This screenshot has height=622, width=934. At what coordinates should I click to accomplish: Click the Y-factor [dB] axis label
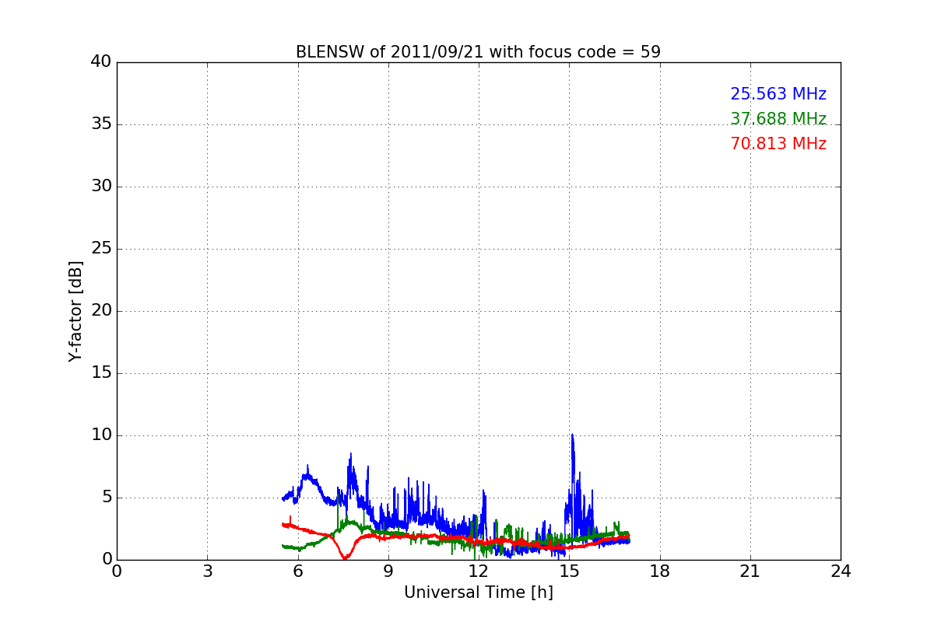click(75, 311)
